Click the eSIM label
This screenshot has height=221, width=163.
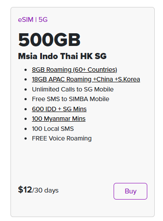[x=26, y=20]
